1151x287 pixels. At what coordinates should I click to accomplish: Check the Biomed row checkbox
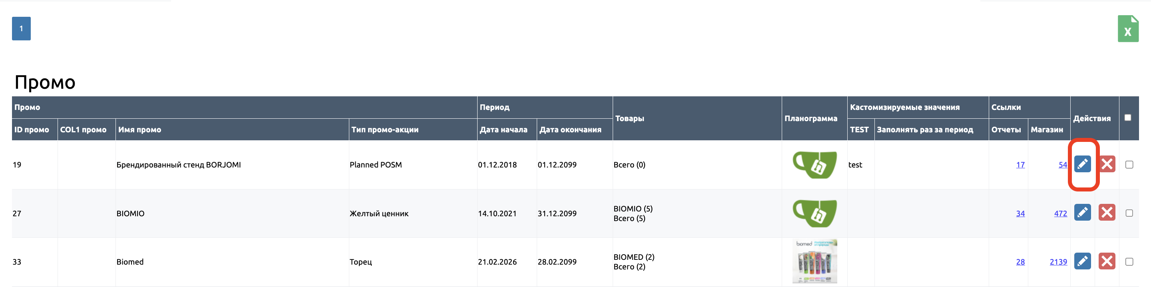(x=1129, y=261)
